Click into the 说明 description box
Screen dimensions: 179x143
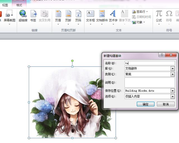point(150,83)
